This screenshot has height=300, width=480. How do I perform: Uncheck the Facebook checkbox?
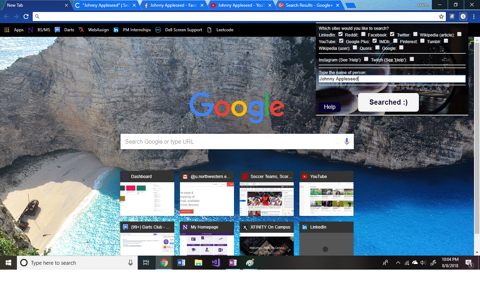(392, 34)
